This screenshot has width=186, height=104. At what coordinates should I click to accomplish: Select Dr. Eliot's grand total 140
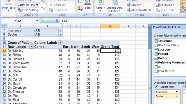click(x=110, y=100)
